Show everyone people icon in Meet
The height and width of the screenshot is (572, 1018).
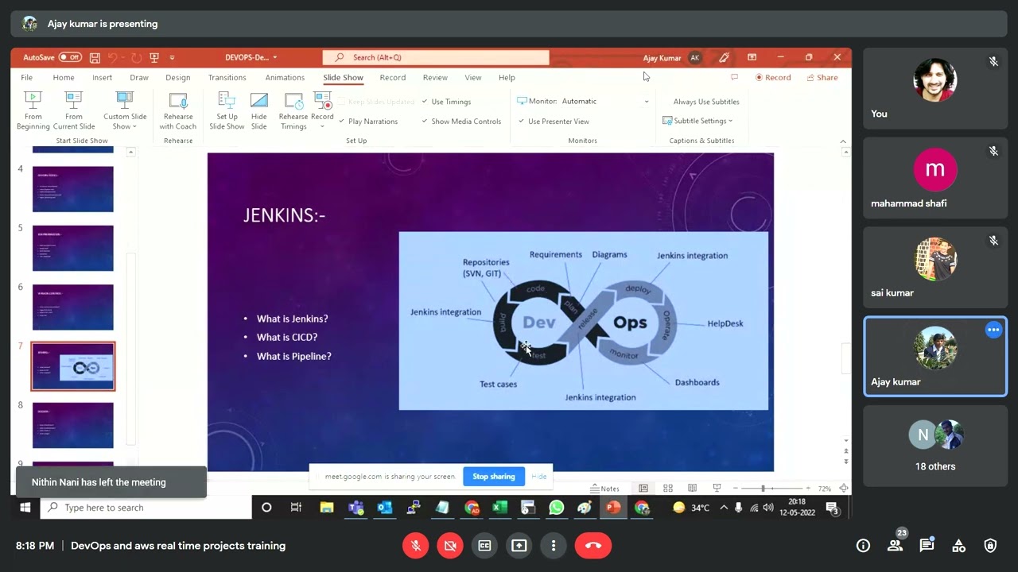pyautogui.click(x=895, y=545)
